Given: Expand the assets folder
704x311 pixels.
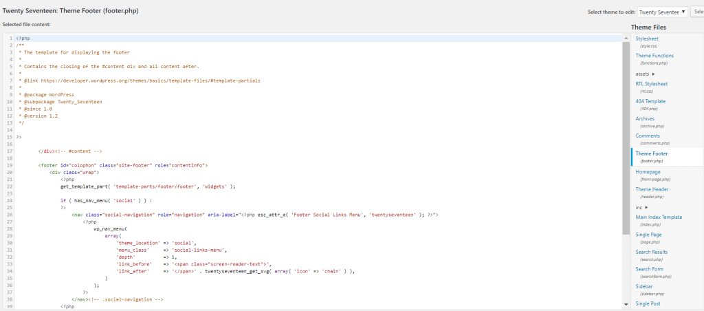Looking at the screenshot, I should (645, 74).
